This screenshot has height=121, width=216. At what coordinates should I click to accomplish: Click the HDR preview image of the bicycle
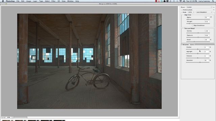pyautogui.click(x=89, y=61)
